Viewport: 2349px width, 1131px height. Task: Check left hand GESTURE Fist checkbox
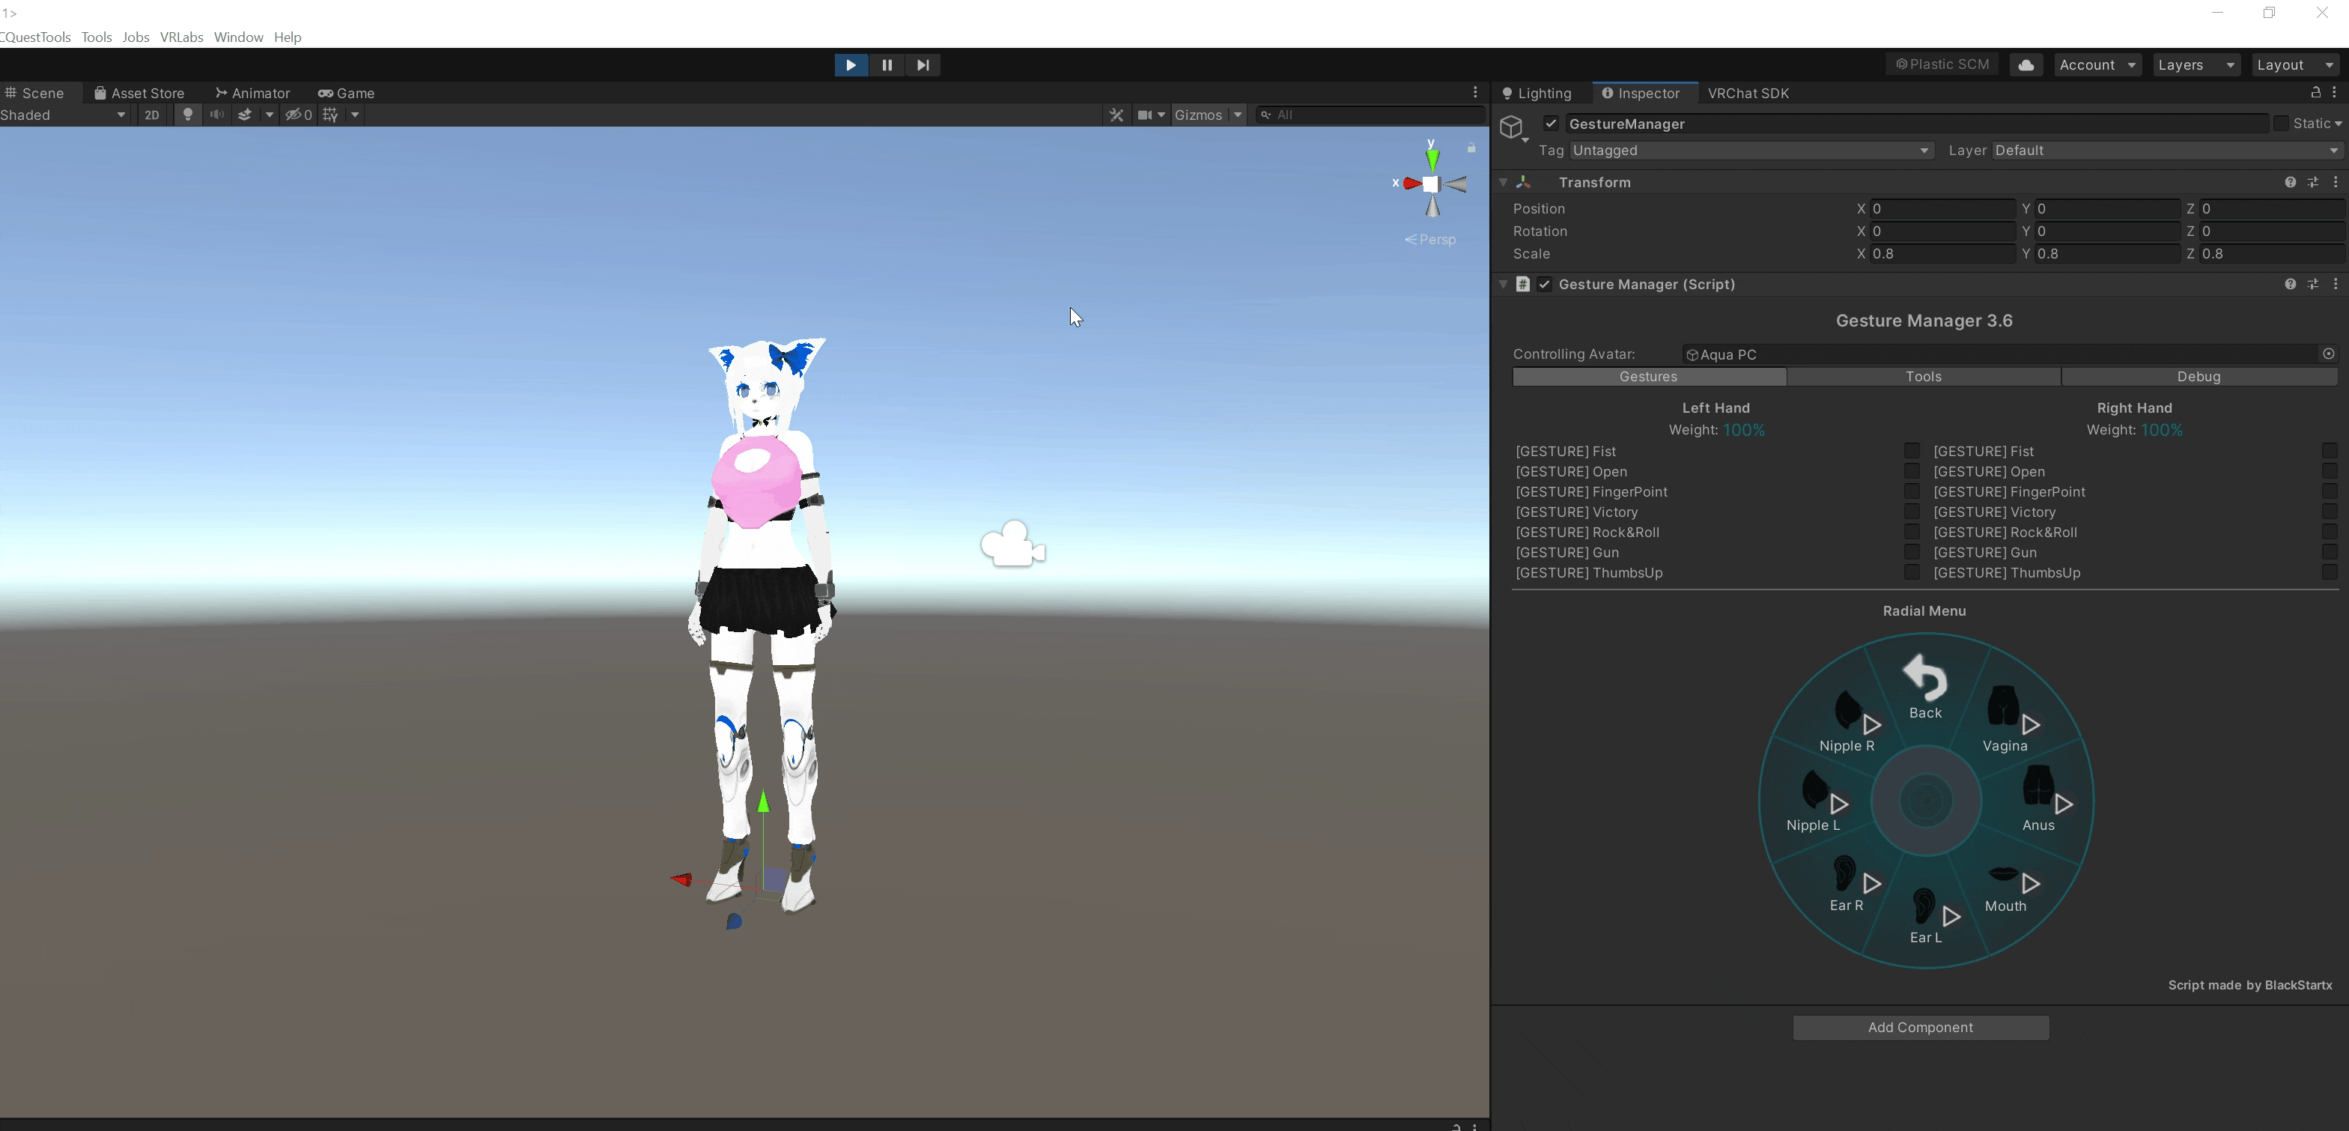coord(1911,451)
